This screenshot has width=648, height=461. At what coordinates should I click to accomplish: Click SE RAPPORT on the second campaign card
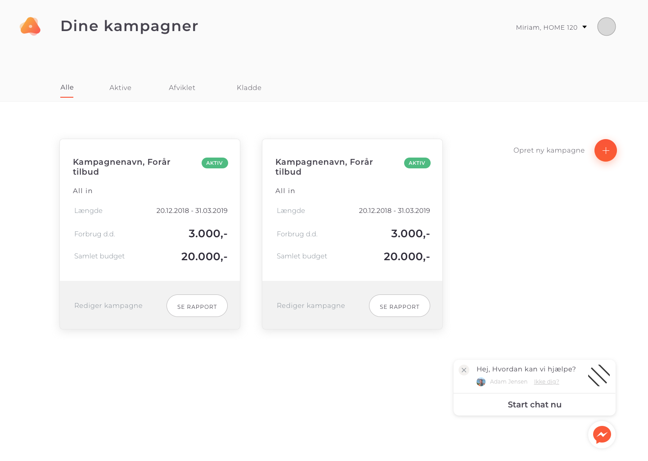pos(400,306)
